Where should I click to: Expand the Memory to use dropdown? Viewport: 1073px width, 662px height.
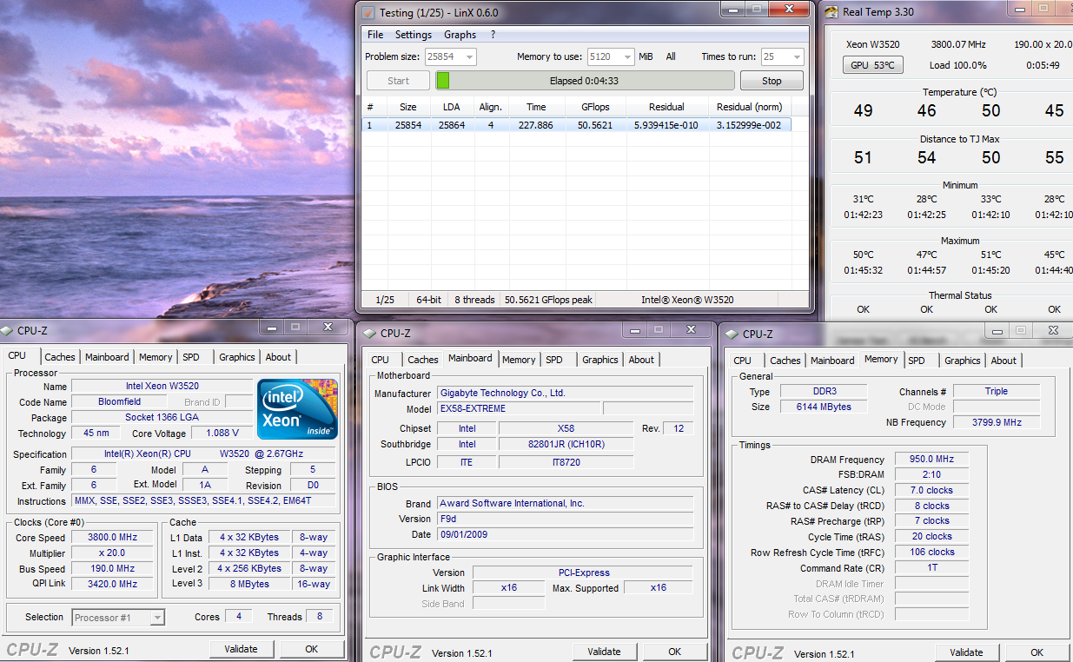point(626,57)
